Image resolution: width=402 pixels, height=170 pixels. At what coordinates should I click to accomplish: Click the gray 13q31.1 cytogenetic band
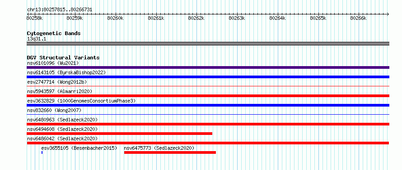click(208, 44)
